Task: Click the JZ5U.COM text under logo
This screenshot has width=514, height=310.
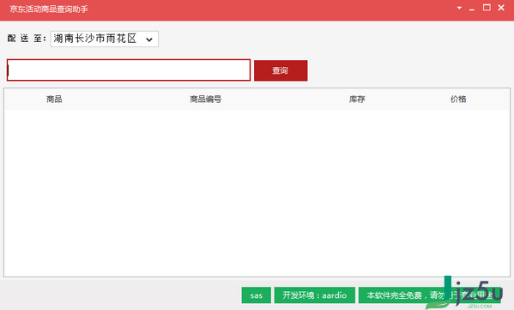Action: [480, 307]
